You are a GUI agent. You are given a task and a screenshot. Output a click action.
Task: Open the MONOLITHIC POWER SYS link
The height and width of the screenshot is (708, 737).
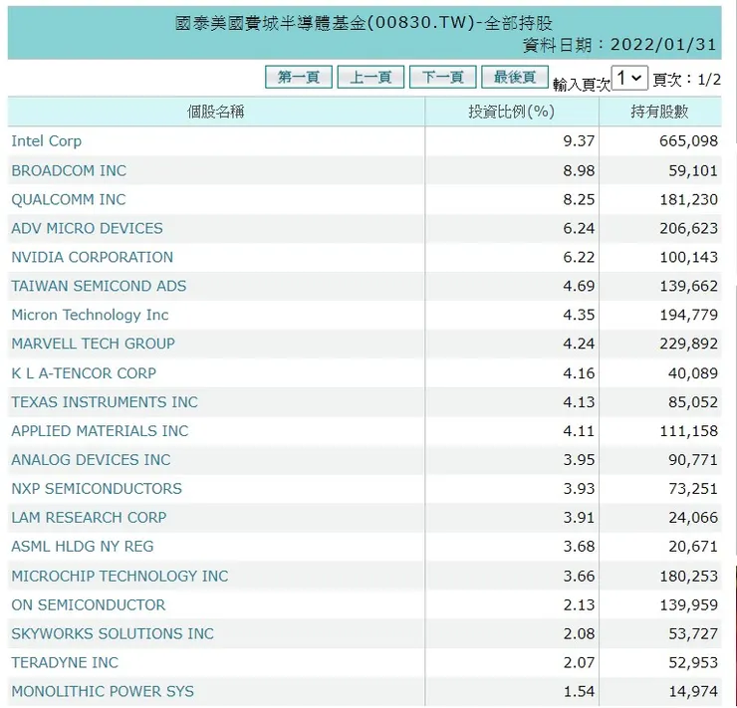[103, 691]
